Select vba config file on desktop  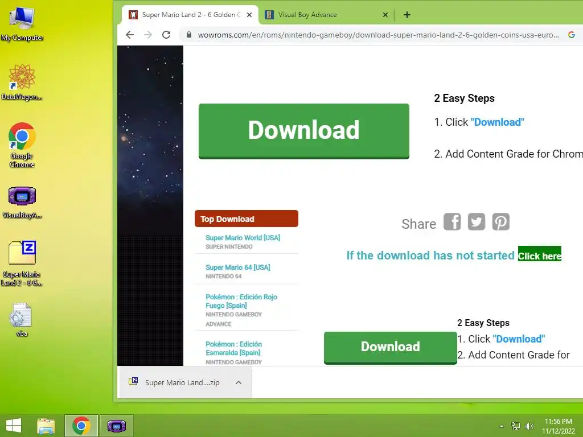pos(22,320)
